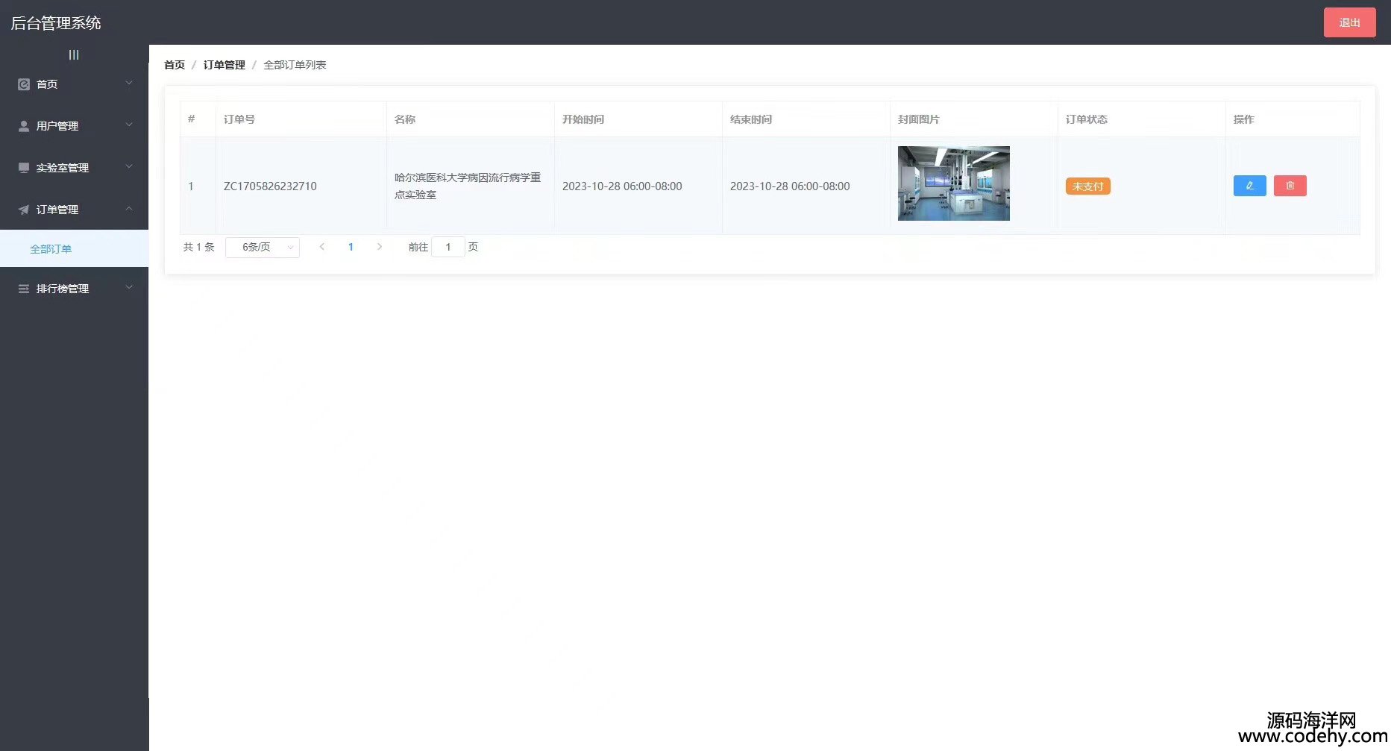Screen dimensions: 1391x751
Task: Click the name 哈尔滨医科大学病因流行病学重点实验室
Action: coord(468,186)
